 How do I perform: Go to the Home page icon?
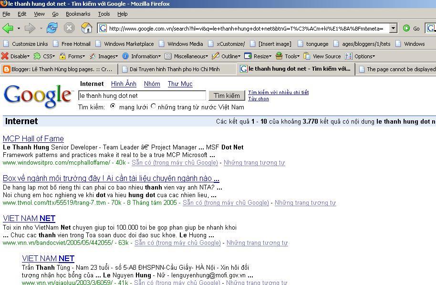[86, 28]
